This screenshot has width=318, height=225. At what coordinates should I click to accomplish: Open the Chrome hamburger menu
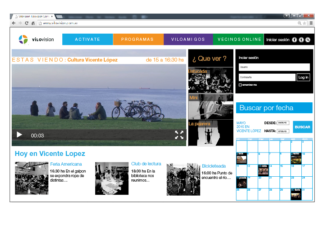[x=311, y=23]
